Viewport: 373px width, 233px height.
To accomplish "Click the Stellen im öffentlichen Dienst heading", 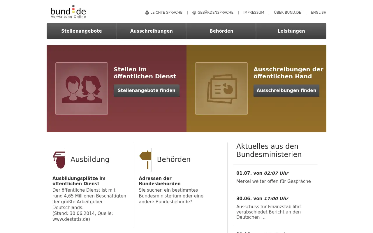I will 145,73.
